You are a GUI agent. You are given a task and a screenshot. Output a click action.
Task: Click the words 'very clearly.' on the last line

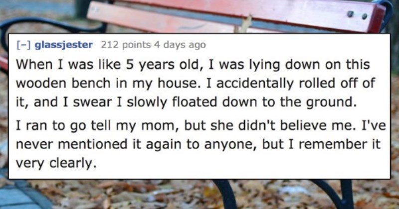coord(56,163)
